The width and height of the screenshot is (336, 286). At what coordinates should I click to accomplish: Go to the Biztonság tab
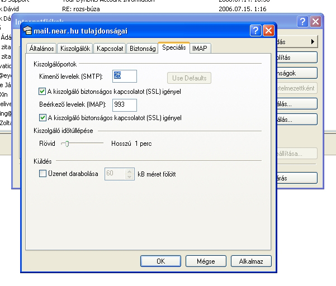(142, 49)
